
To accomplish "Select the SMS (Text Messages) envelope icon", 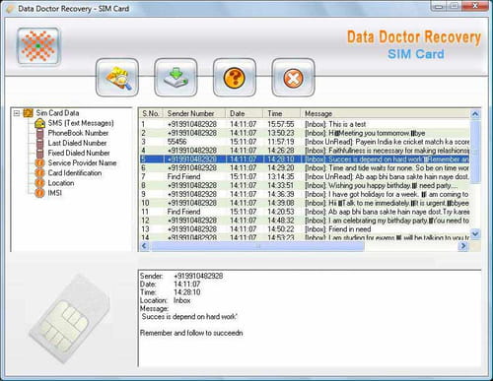I will point(39,123).
